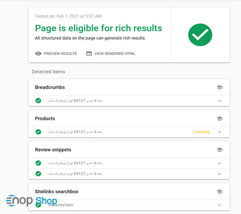Expand the Unnamed item under Sitelinks searchbox
This screenshot has width=241, height=214.
click(220, 205)
